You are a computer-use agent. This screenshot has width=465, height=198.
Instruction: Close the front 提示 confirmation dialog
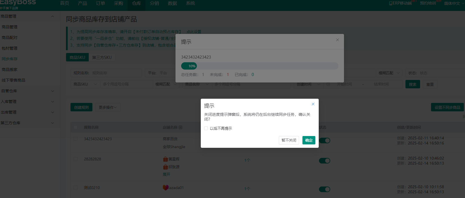tap(313, 104)
